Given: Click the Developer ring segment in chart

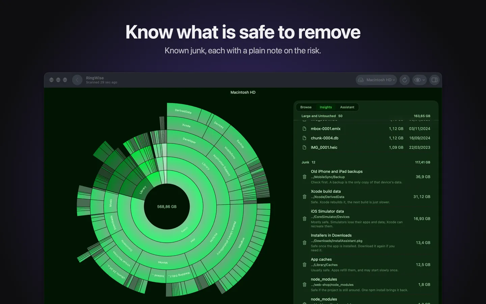Looking at the screenshot, I should [x=189, y=140].
